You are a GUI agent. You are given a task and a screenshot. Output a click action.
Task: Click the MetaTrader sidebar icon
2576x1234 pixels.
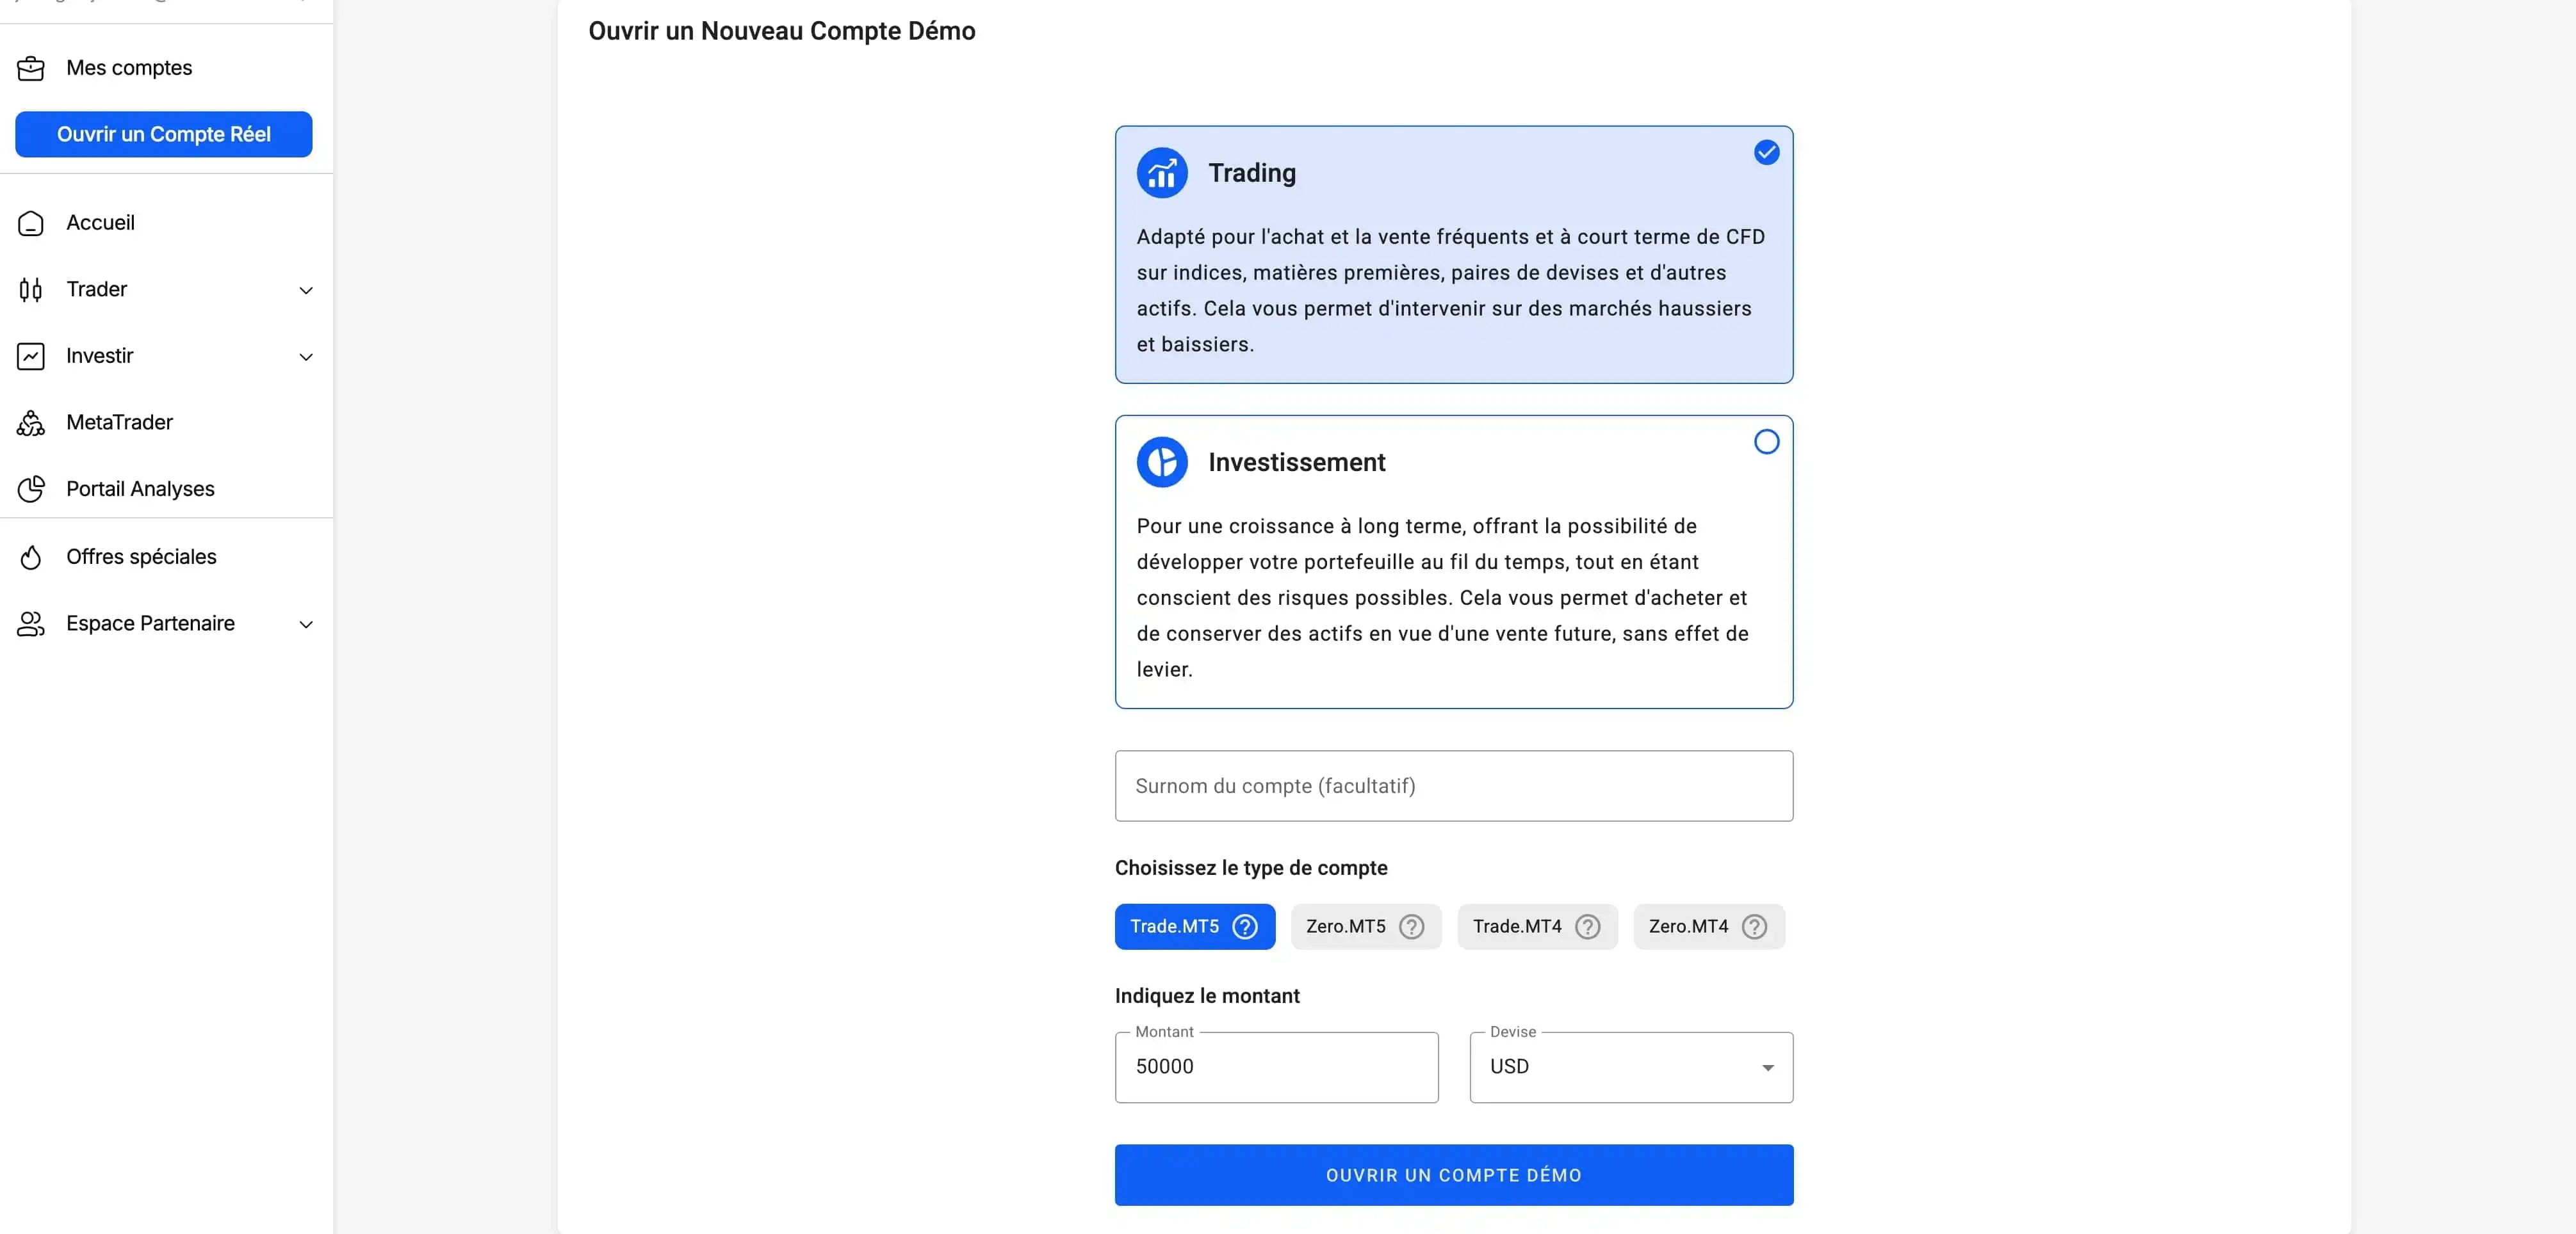click(31, 422)
